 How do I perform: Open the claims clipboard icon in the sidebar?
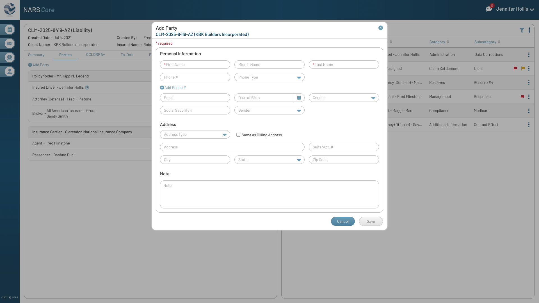[9, 29]
